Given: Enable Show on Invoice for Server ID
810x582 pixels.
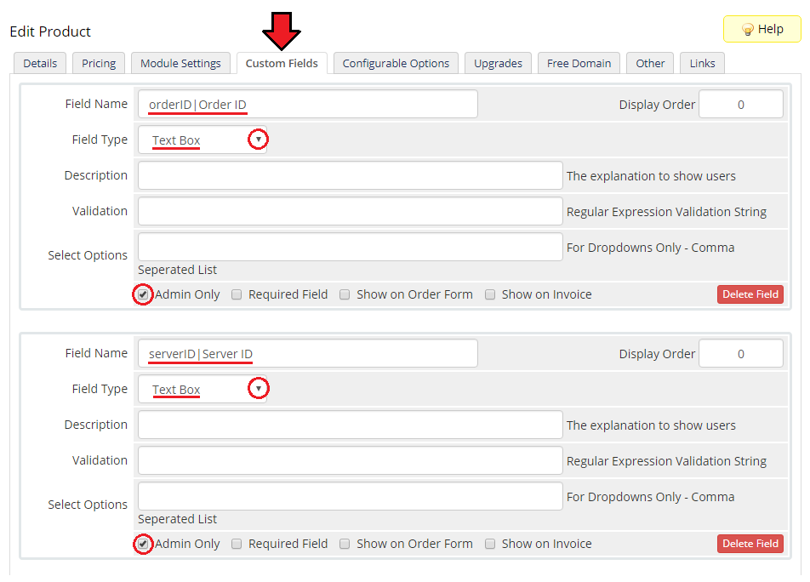Looking at the screenshot, I should click(490, 544).
